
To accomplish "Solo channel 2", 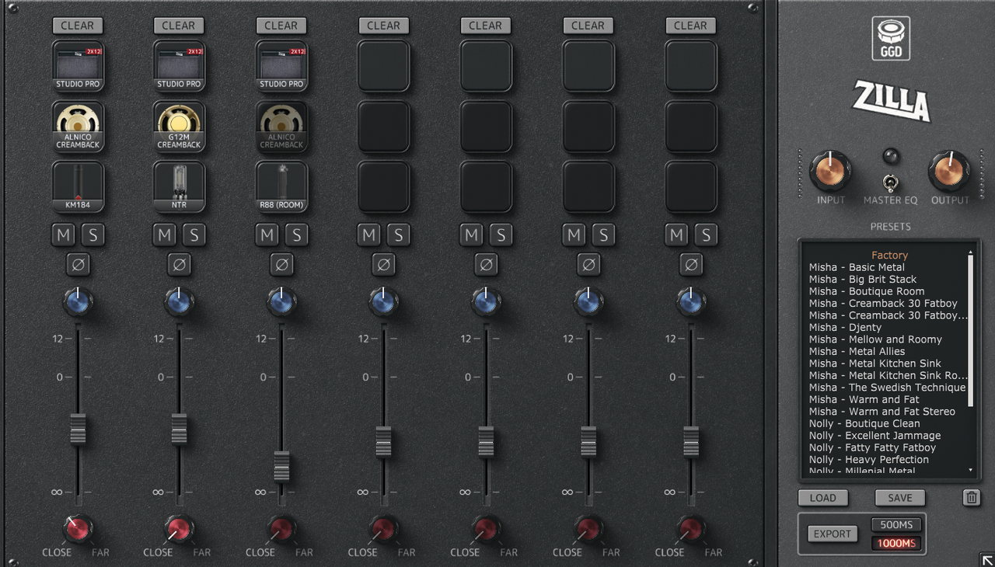I will [x=194, y=235].
